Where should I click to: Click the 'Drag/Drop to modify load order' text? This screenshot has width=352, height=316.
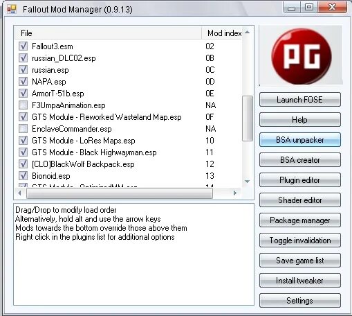click(x=66, y=210)
